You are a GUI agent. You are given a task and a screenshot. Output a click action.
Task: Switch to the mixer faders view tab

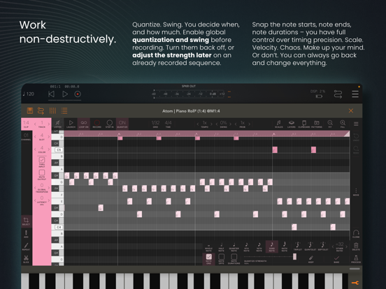(52, 111)
